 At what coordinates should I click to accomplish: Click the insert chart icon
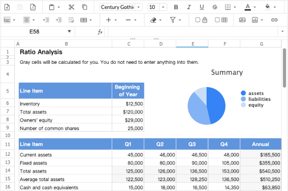(x=255, y=20)
